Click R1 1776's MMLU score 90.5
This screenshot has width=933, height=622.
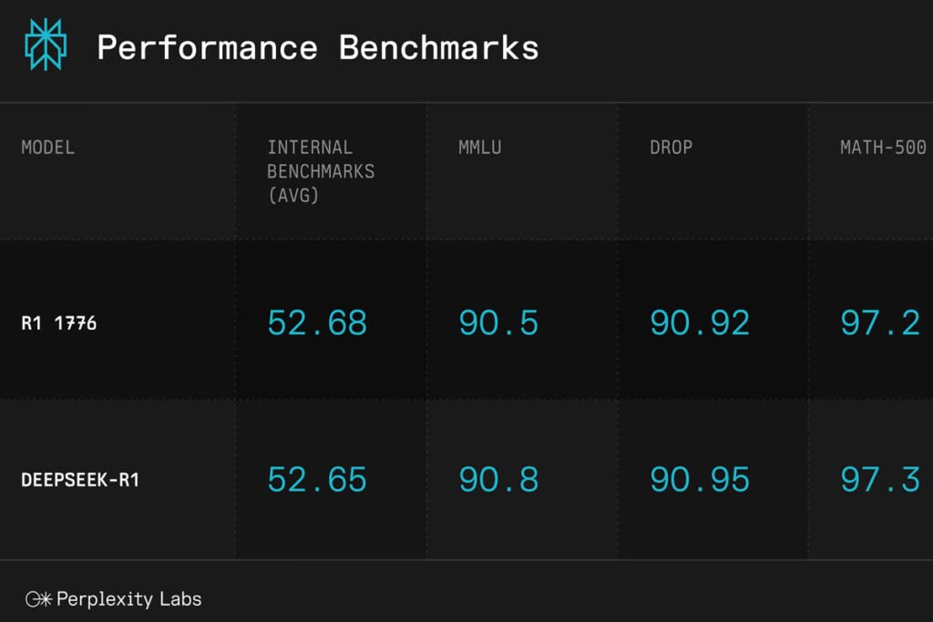point(498,323)
